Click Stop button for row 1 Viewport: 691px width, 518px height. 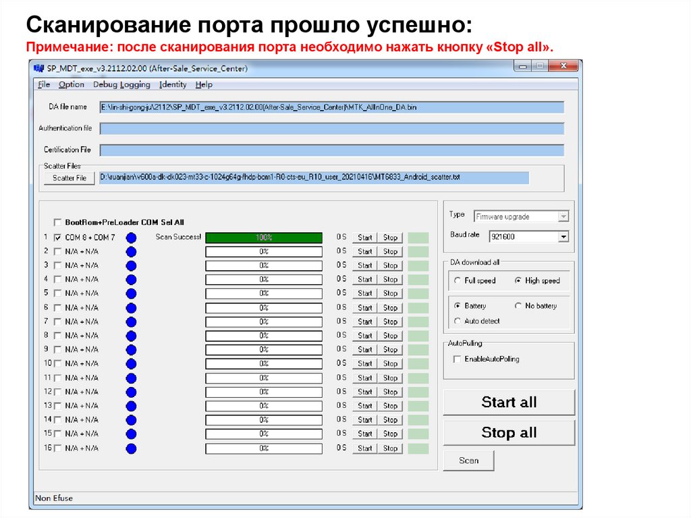point(390,238)
